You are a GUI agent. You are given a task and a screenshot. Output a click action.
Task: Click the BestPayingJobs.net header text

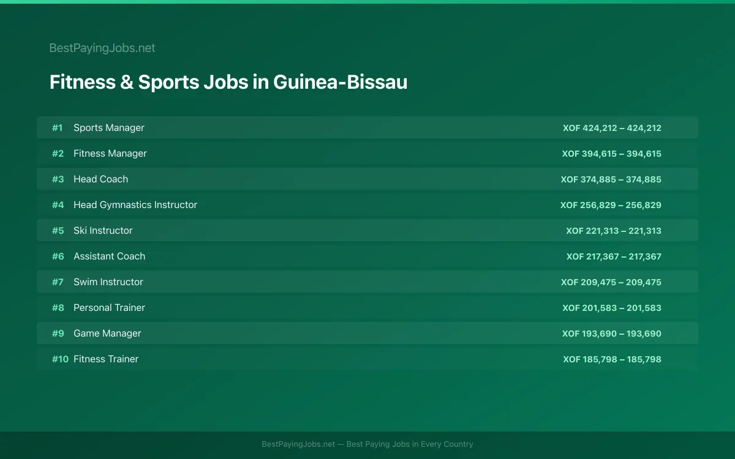click(x=102, y=48)
